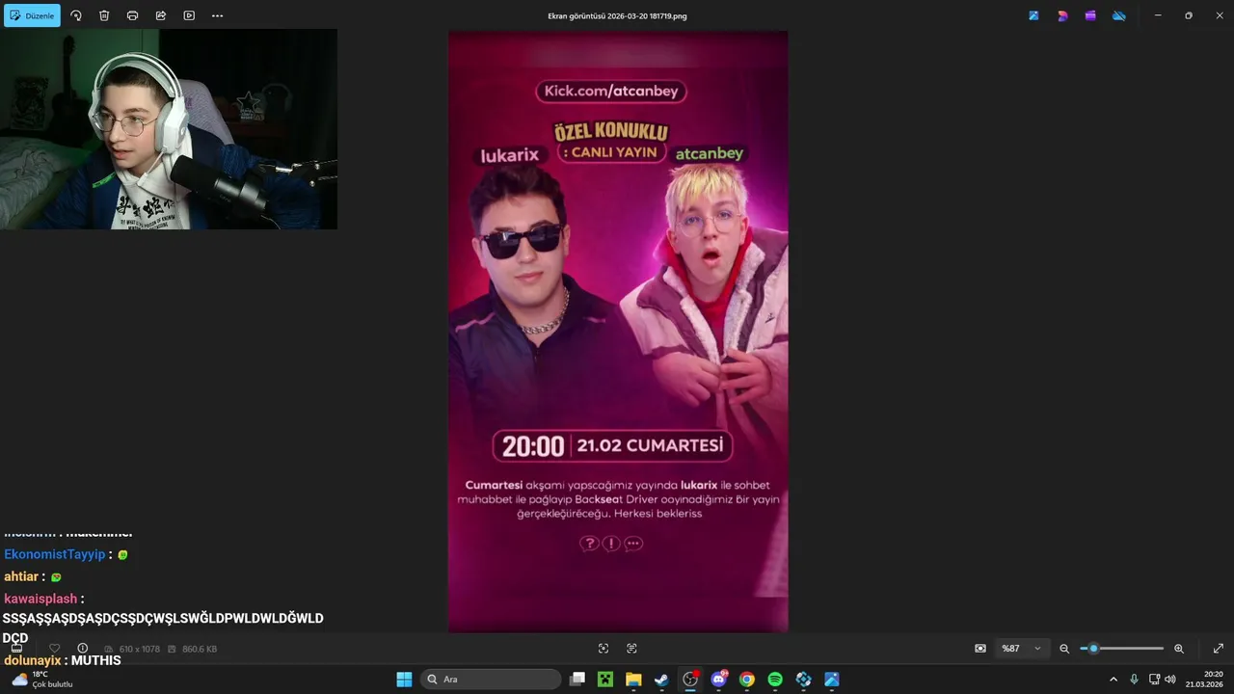Show file info with the info icon
1234x694 pixels.
83,649
